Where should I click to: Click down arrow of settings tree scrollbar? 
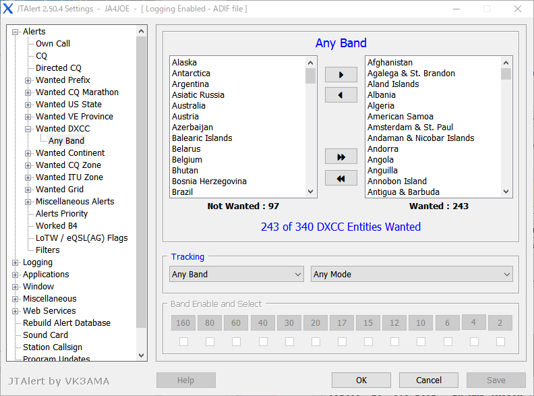[142, 356]
